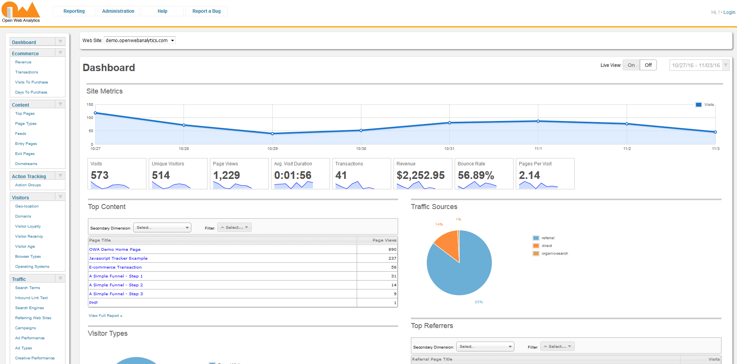Image resolution: width=737 pixels, height=364 pixels.
Task: Open the Administration menu
Action: point(118,11)
